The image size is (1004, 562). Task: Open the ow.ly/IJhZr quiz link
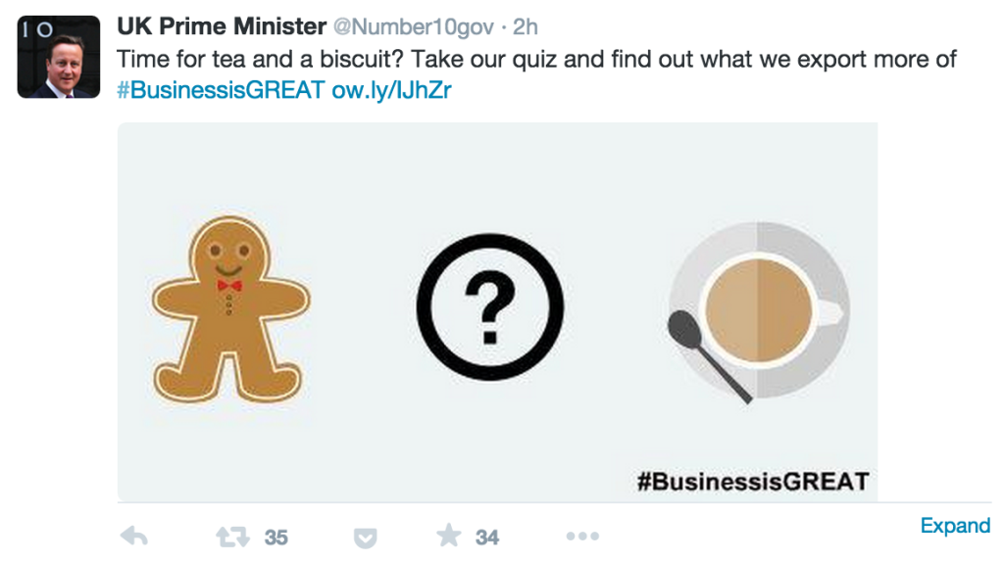click(x=391, y=89)
